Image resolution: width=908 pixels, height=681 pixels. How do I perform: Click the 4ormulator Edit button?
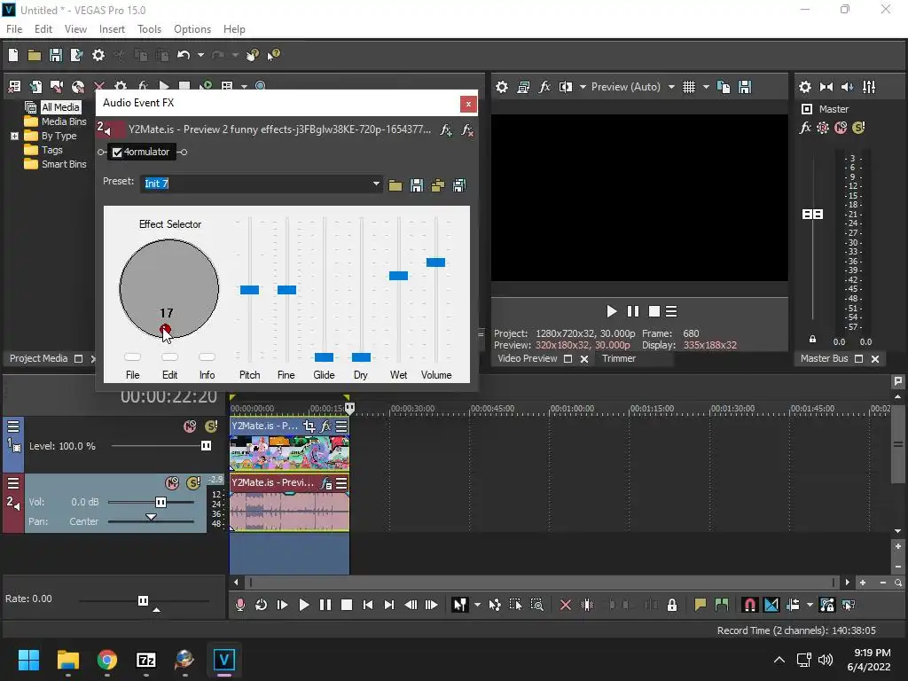(169, 357)
